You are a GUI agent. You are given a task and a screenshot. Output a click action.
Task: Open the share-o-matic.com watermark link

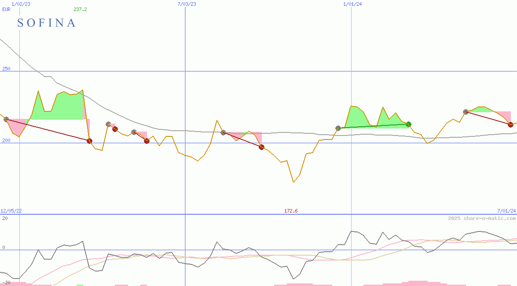pos(482,218)
